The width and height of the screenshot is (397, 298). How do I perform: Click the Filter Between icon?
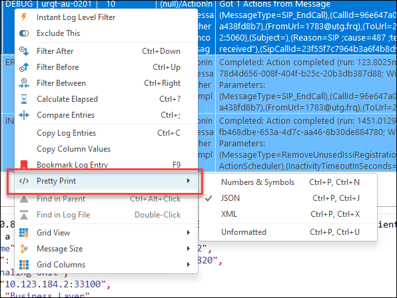[x=24, y=83]
